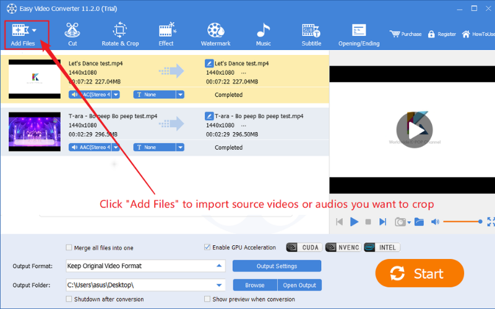495x309 pixels.
Task: Play the video in the preview pane
Action: pos(415,130)
